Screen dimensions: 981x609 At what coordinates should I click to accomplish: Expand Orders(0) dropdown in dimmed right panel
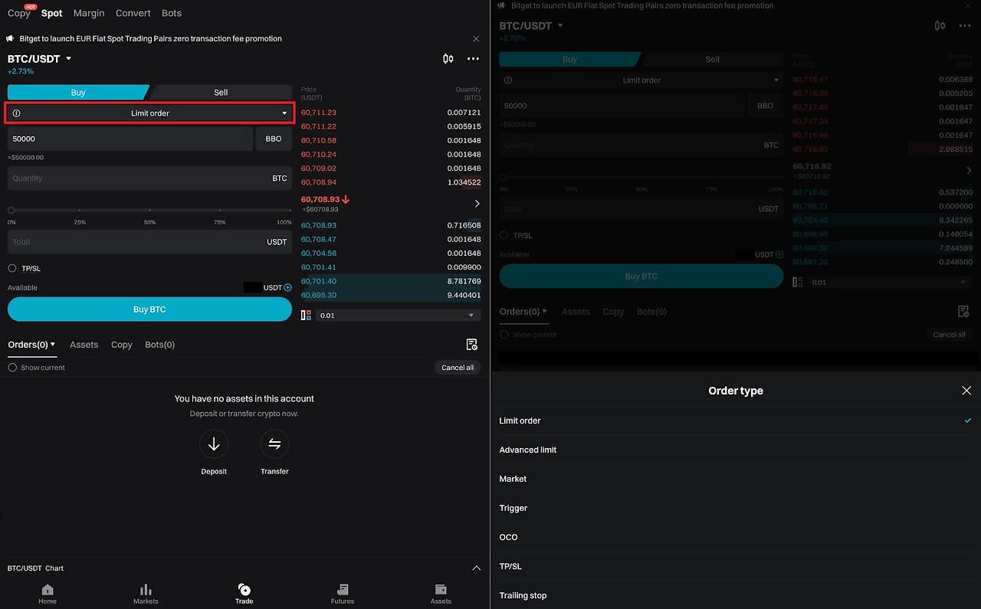(x=523, y=312)
